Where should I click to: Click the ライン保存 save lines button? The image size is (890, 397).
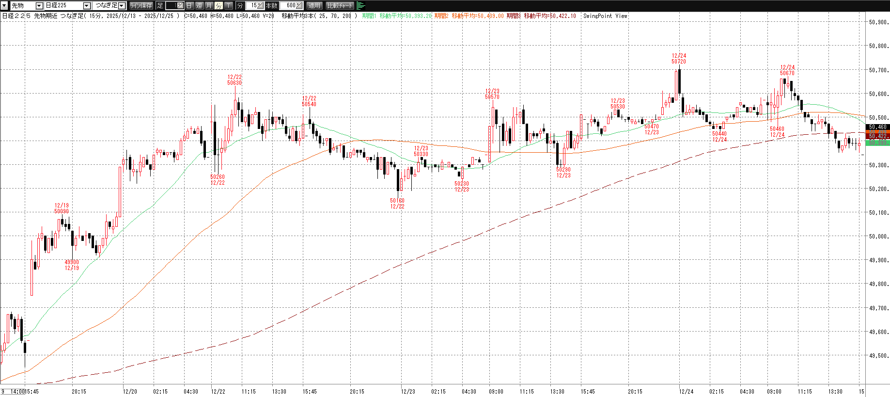[x=141, y=6]
